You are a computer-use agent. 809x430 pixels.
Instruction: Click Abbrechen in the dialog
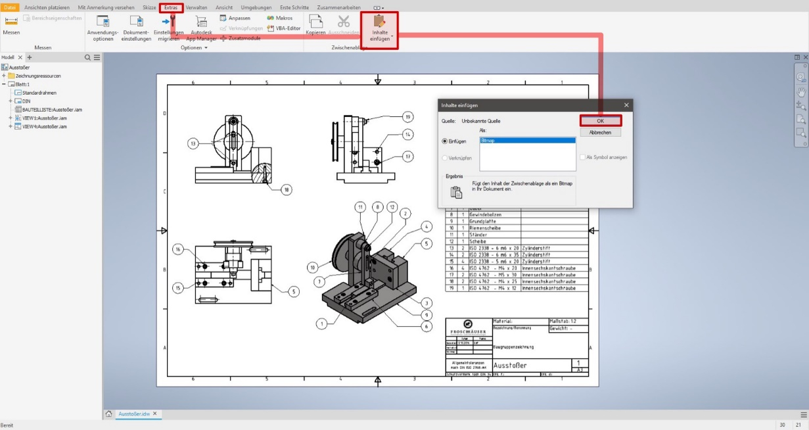click(x=601, y=132)
